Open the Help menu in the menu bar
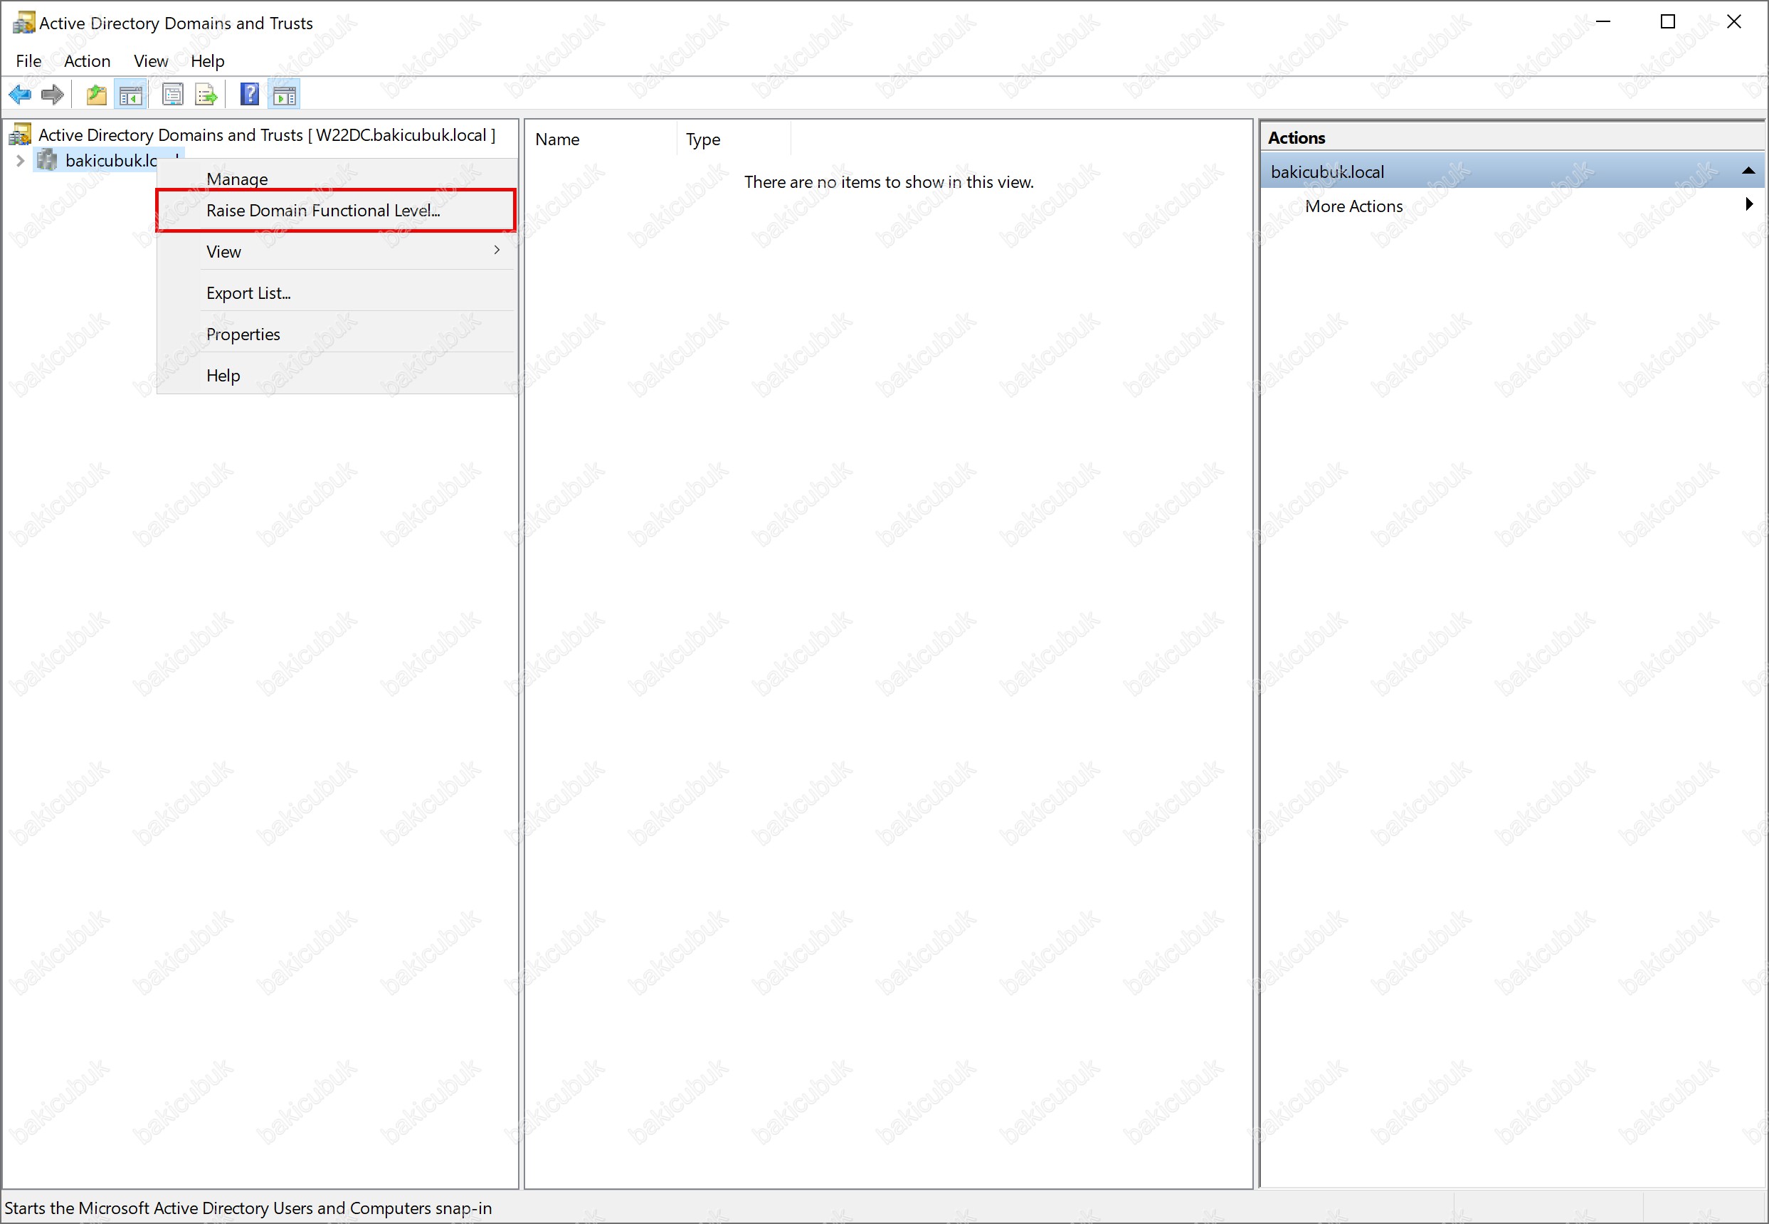This screenshot has width=1769, height=1224. (207, 61)
